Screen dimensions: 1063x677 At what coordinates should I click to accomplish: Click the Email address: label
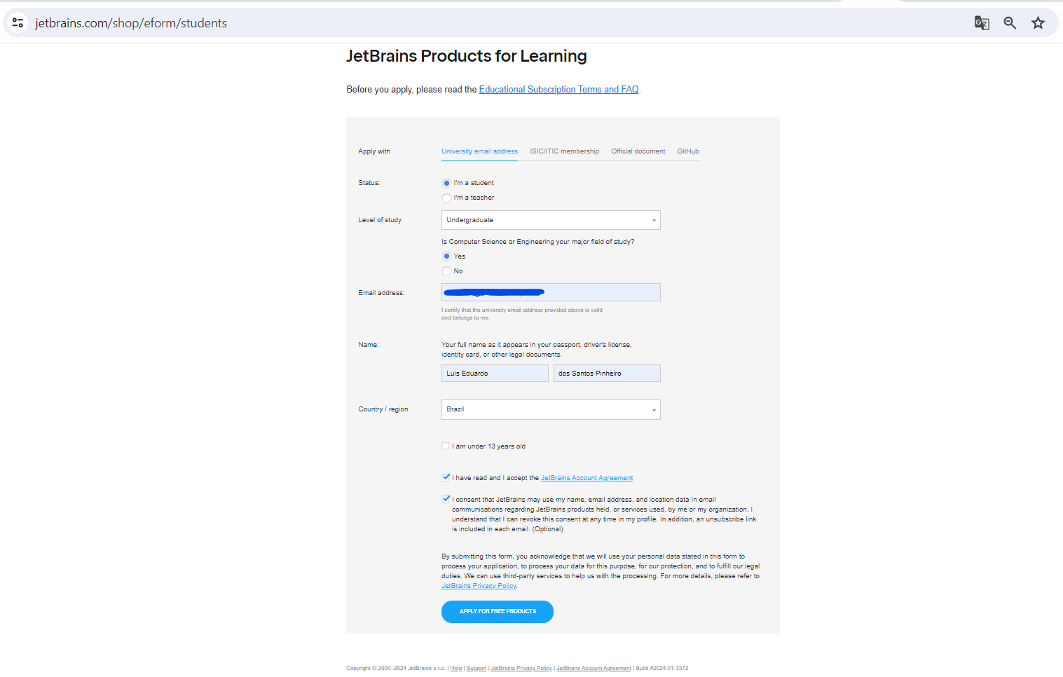coord(381,293)
